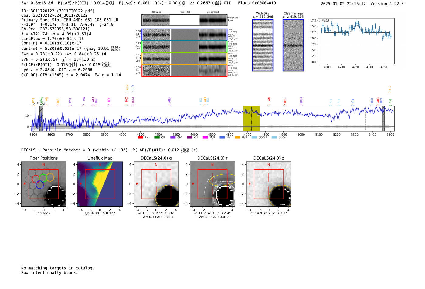Open the Clean Image cutout
Screen dimensions: 425x289
tap(293, 45)
